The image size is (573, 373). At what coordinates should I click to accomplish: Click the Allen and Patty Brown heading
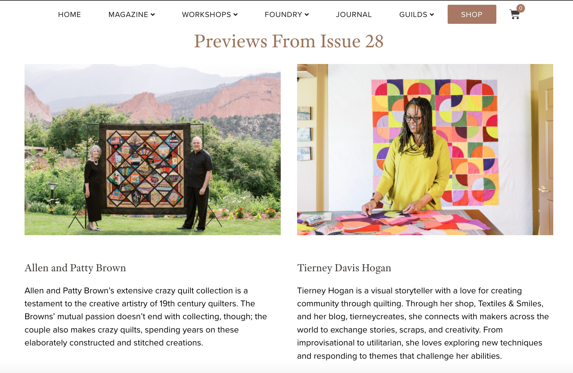(x=75, y=268)
